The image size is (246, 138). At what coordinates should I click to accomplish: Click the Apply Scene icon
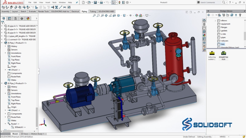[141, 15]
